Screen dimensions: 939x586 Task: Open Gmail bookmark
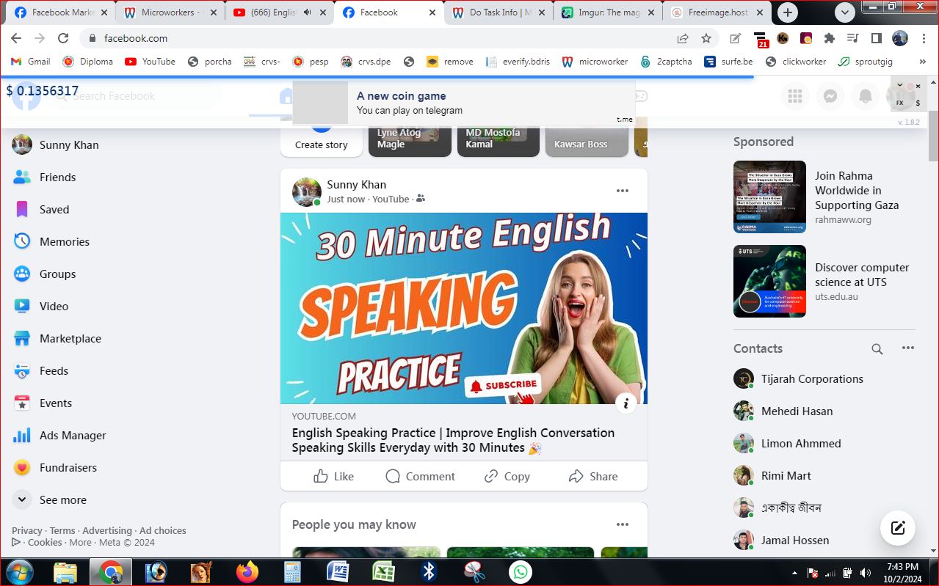point(30,62)
